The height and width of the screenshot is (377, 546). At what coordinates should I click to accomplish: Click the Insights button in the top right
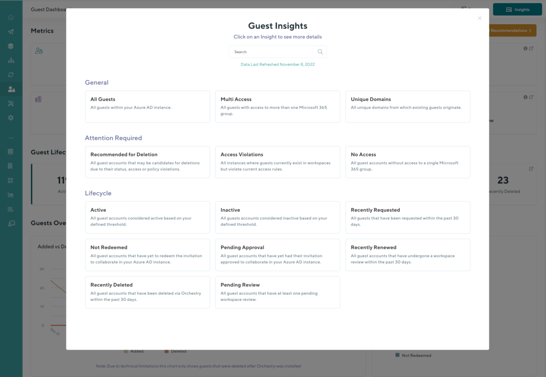517,9
